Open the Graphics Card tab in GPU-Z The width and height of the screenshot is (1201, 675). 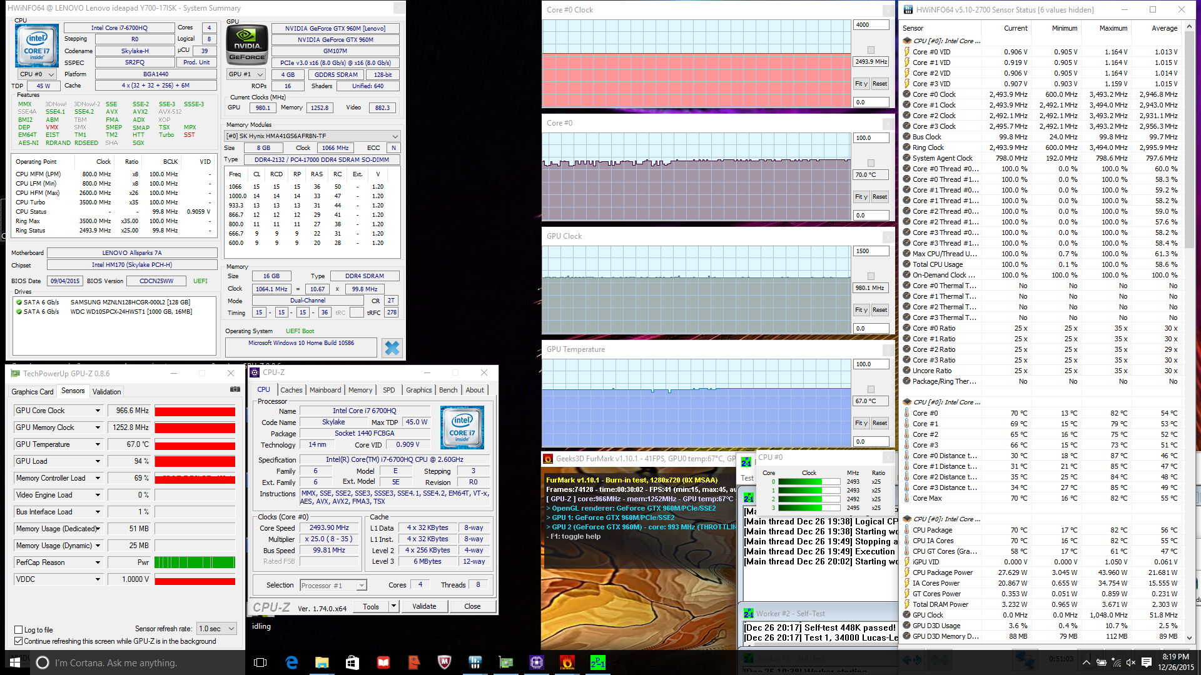pyautogui.click(x=33, y=392)
